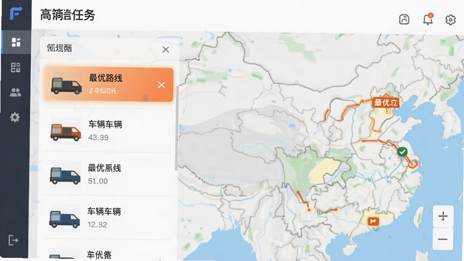This screenshot has width=464, height=261.
Task: Click the value 43.39
Action: 98,137
